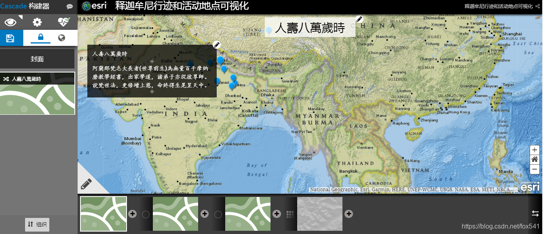
Task: Select the gray terrain media thumbnail
Action: tap(320, 214)
